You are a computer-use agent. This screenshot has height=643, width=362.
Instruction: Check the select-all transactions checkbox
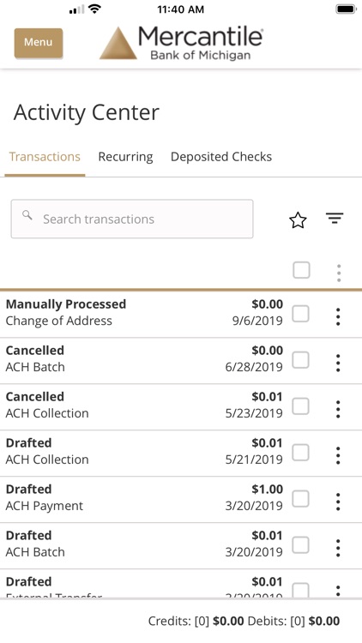pos(301,270)
